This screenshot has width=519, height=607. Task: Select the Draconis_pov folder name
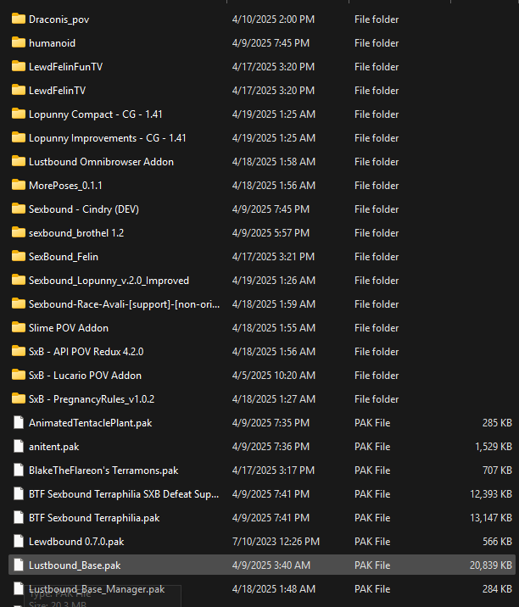point(59,19)
